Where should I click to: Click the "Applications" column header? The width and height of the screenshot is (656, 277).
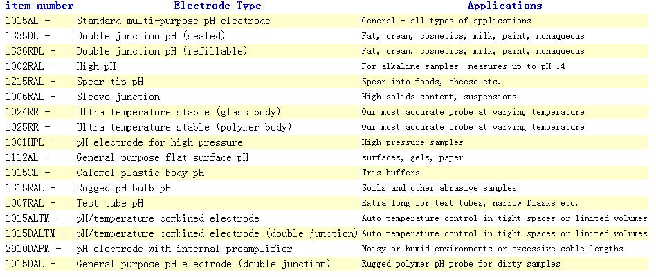coord(504,6)
